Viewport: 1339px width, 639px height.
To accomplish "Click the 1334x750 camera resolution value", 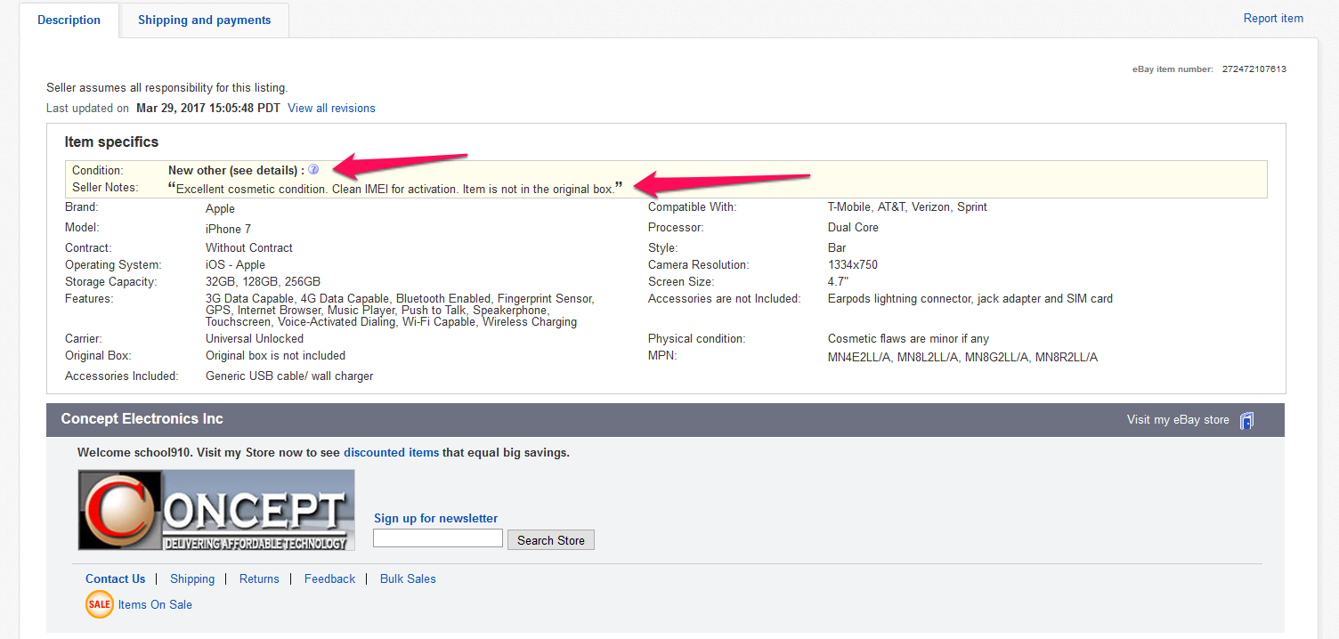I will pyautogui.click(x=853, y=264).
